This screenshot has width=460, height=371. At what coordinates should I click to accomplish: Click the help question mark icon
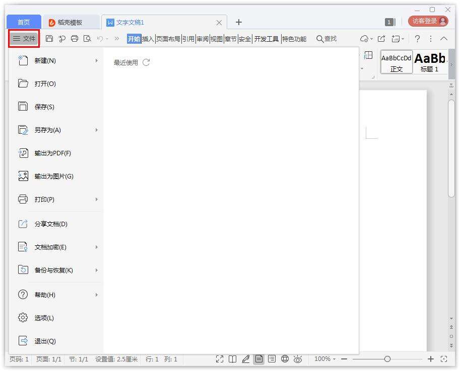click(417, 39)
